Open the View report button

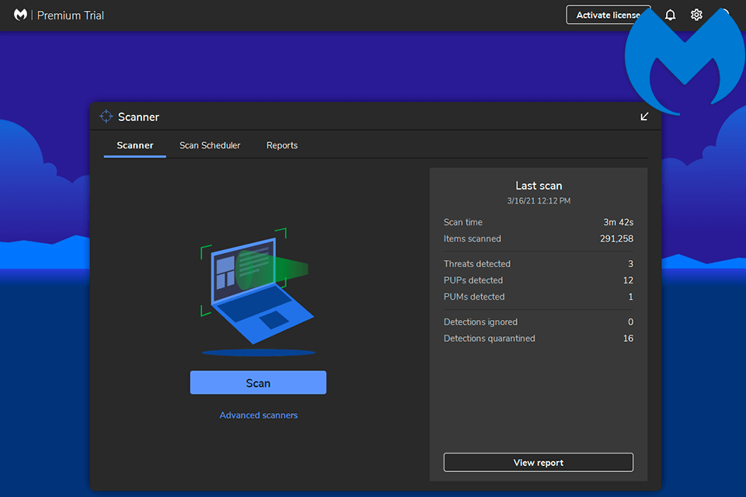(x=539, y=463)
